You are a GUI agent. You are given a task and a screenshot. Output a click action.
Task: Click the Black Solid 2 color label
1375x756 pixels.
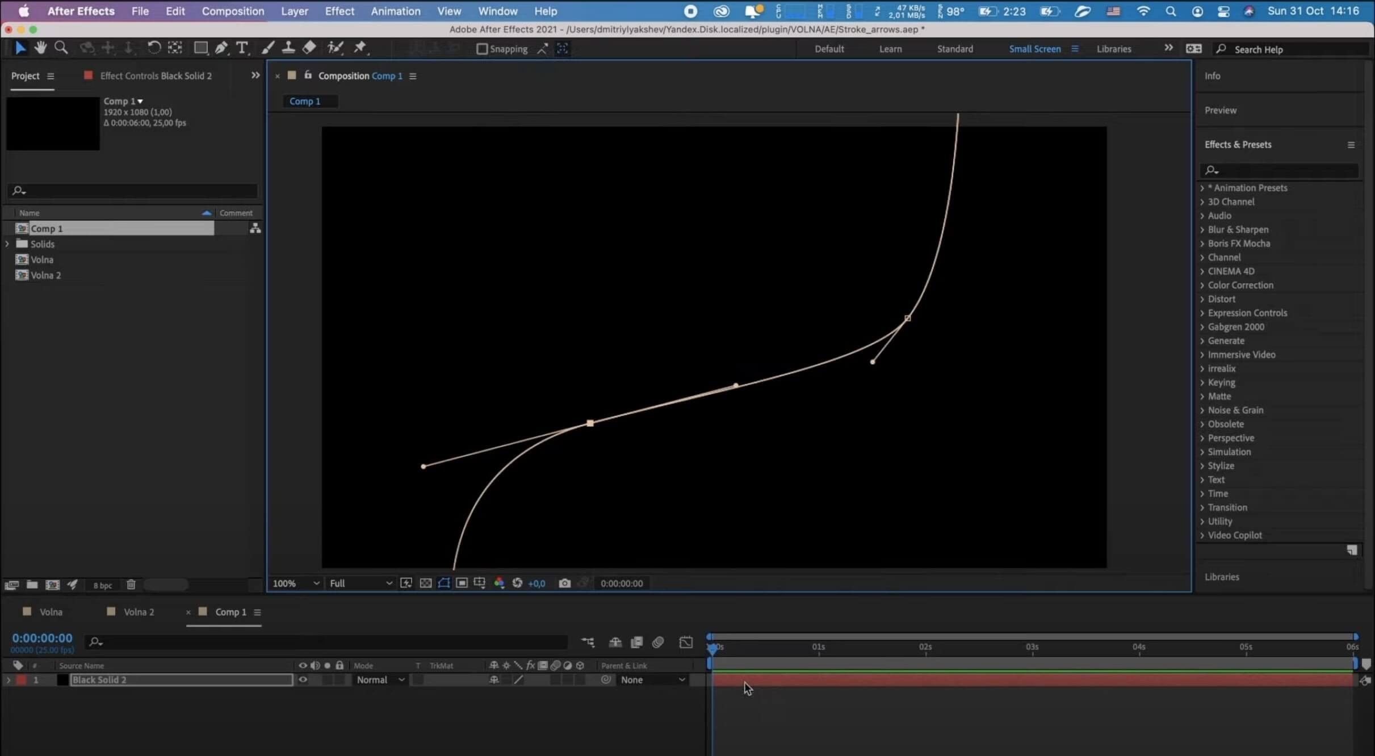pyautogui.click(x=22, y=680)
